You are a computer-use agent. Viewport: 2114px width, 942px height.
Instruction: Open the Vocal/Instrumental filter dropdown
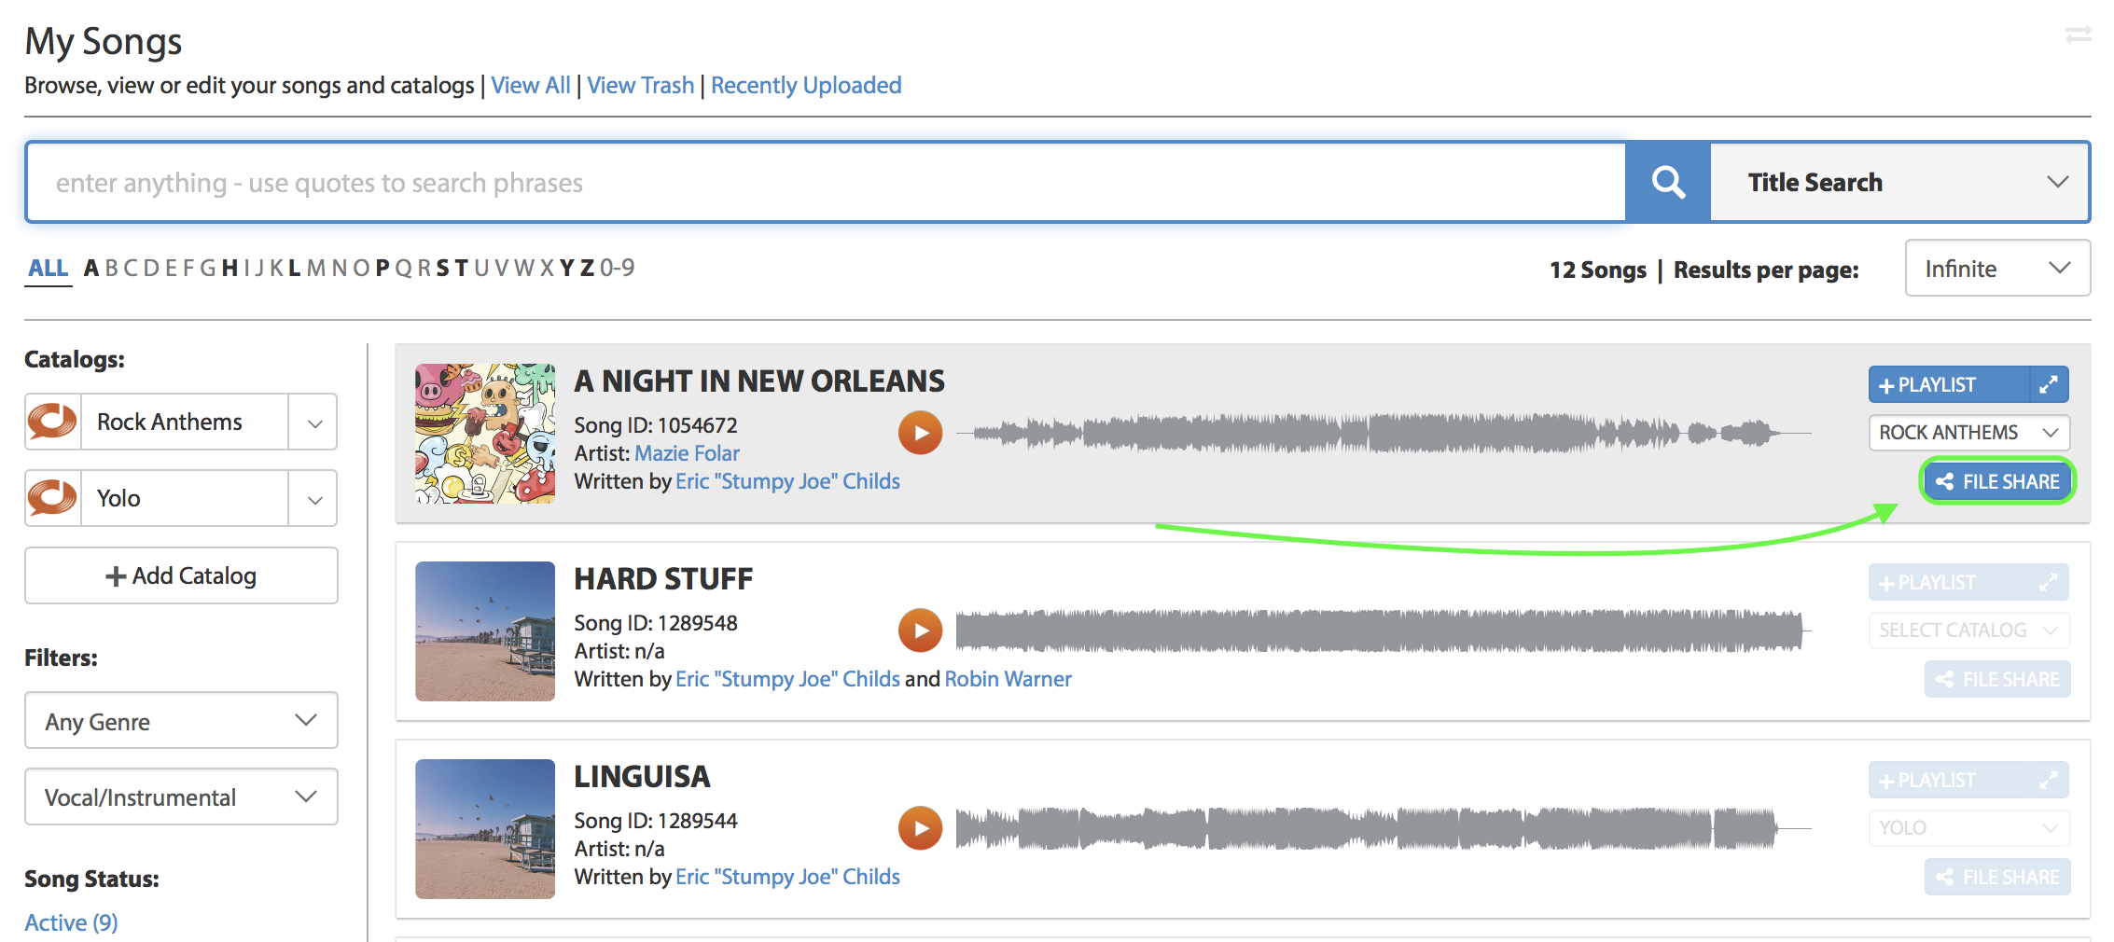coord(181,797)
